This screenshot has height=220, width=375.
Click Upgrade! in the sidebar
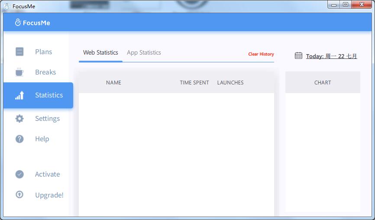[x=49, y=195]
